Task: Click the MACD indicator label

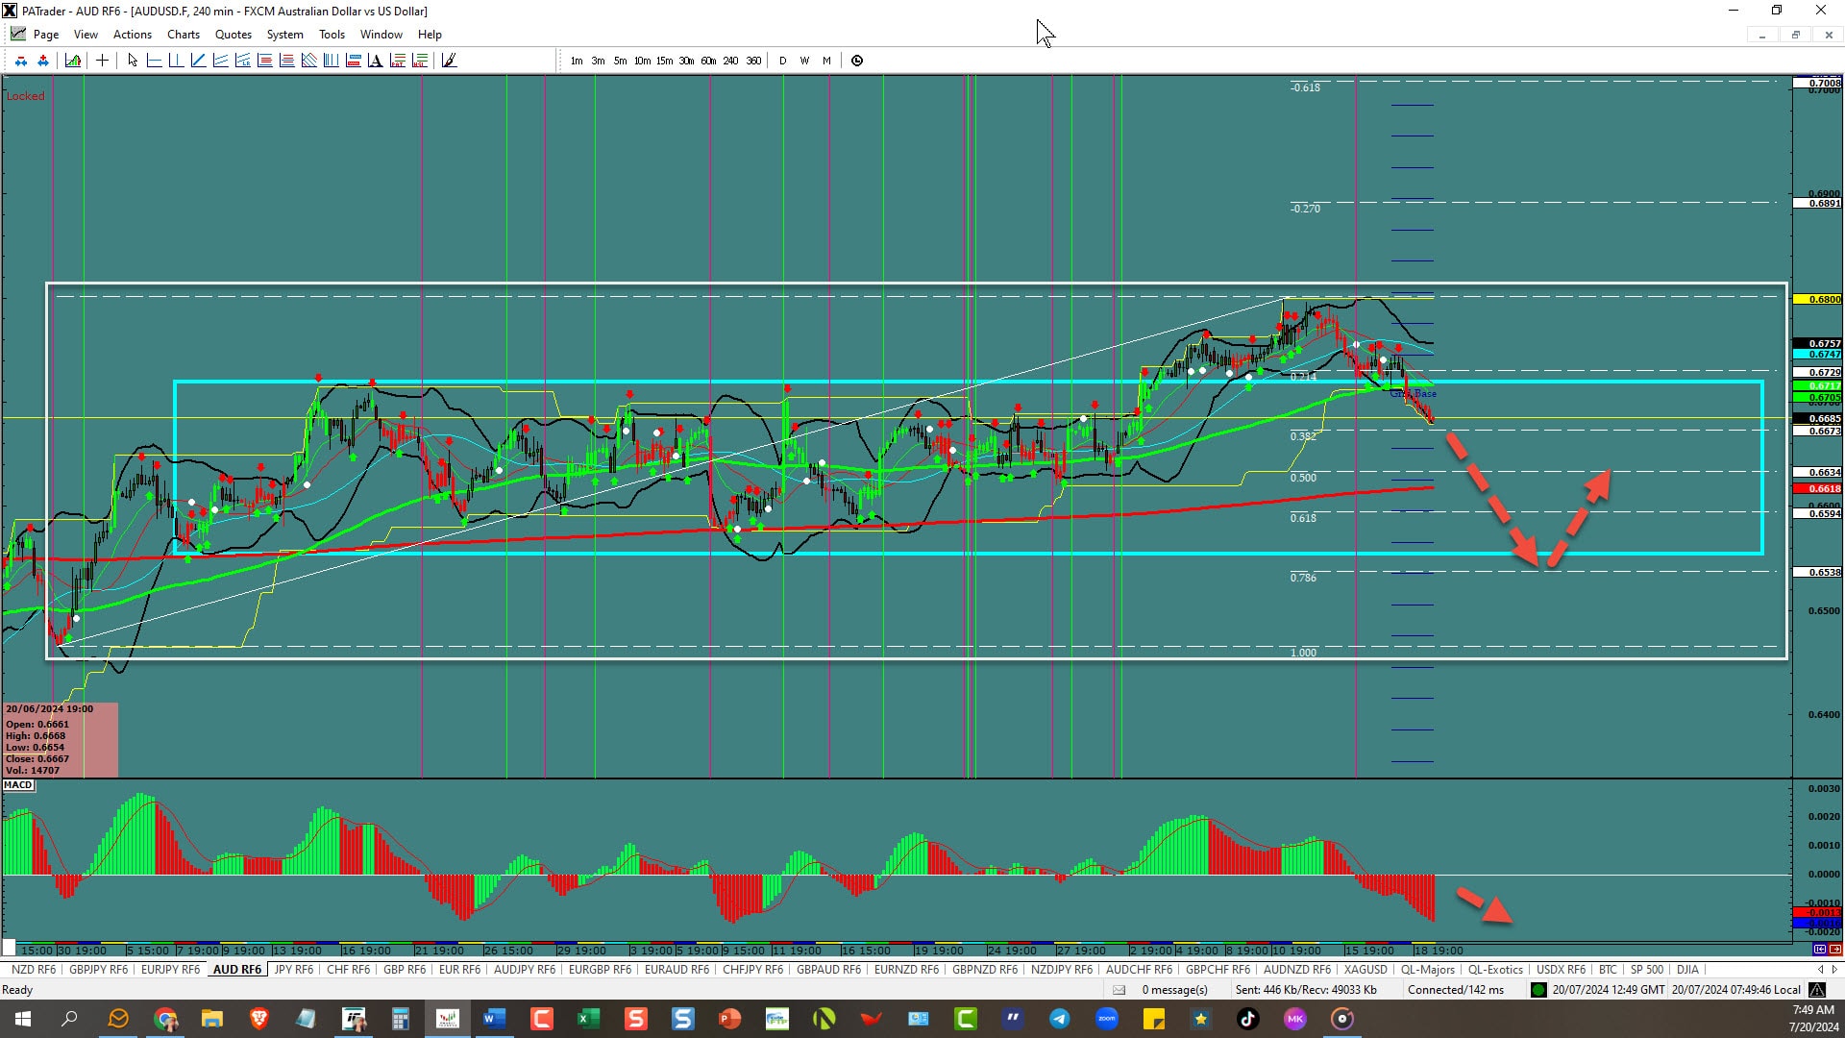Action: (18, 785)
